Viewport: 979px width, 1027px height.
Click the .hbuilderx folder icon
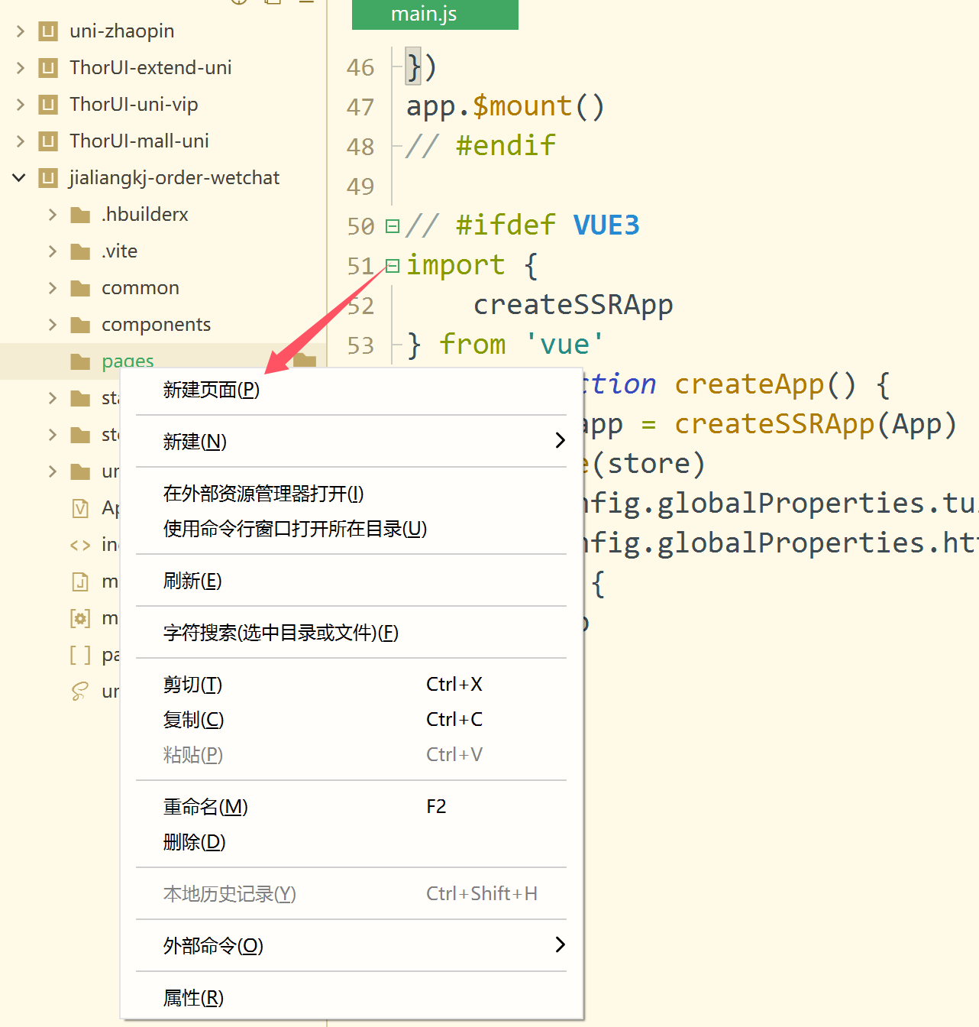tap(80, 215)
